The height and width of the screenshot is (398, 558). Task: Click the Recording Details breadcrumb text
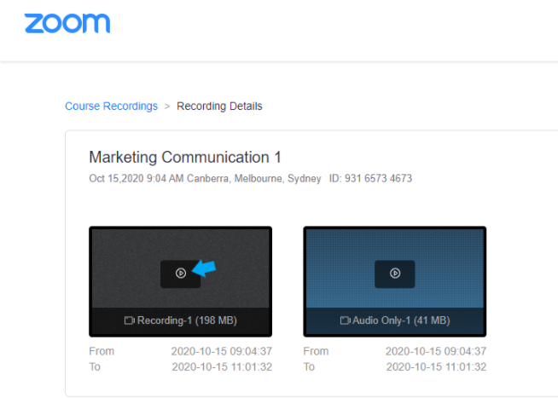coord(219,106)
